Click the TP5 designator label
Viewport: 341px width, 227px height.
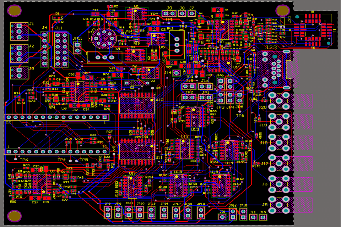pyautogui.click(x=84, y=160)
